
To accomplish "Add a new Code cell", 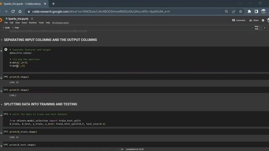I will coord(6,28).
